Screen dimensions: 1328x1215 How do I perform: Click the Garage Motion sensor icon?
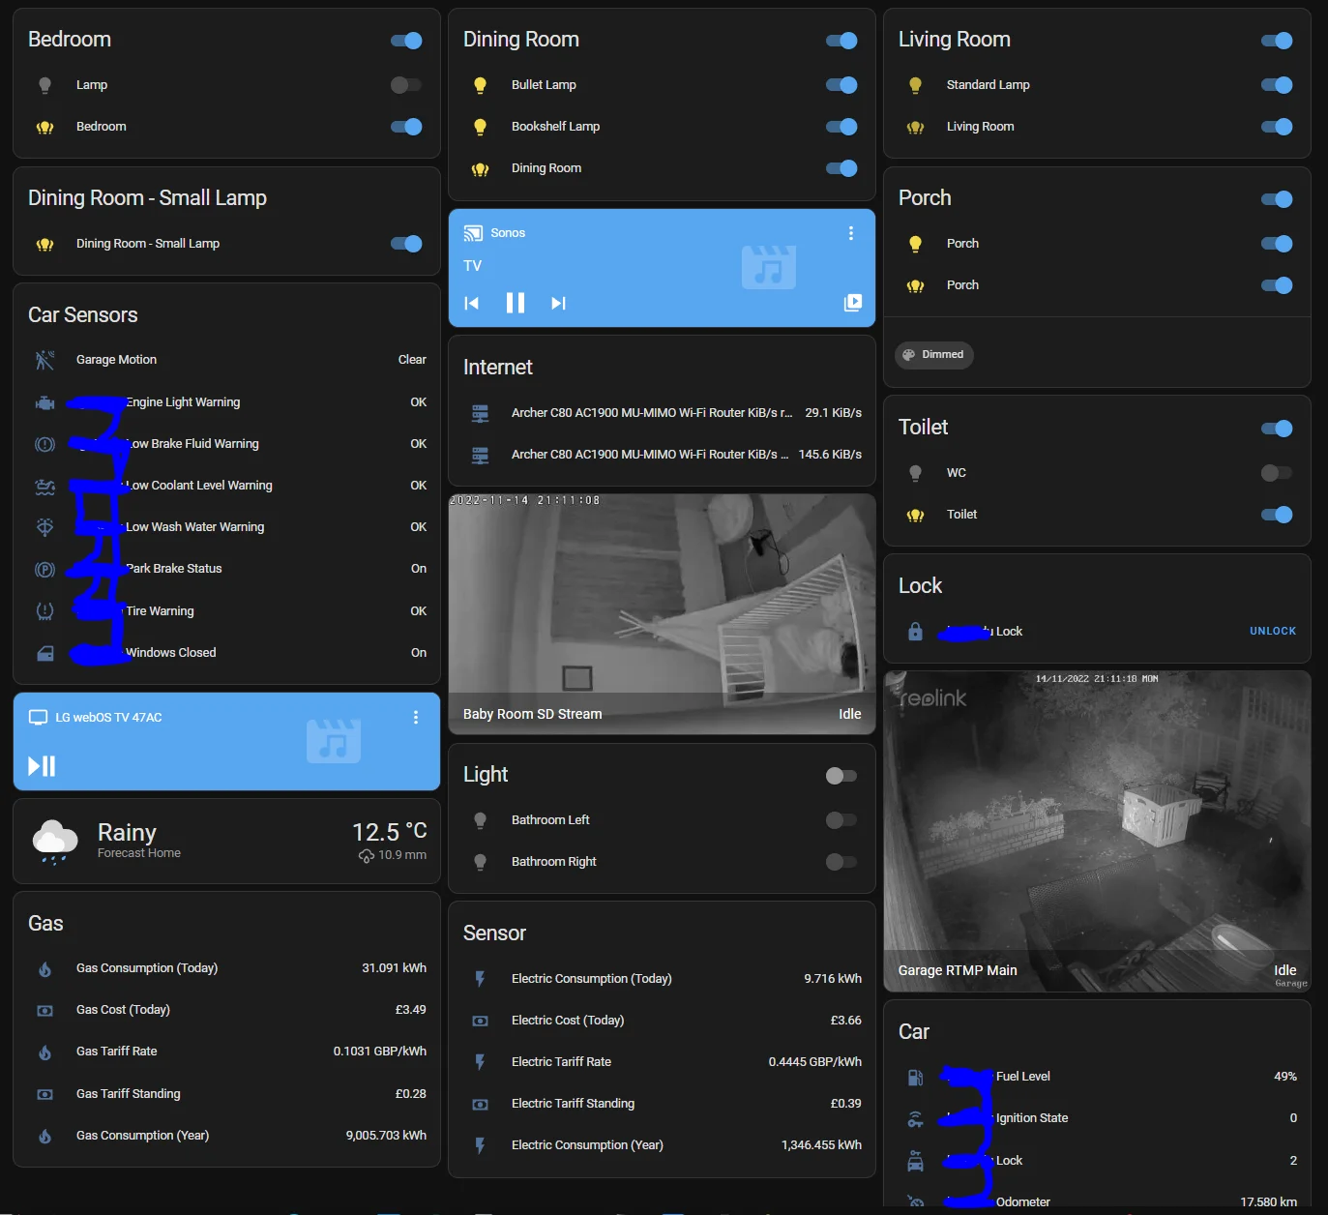tap(44, 360)
